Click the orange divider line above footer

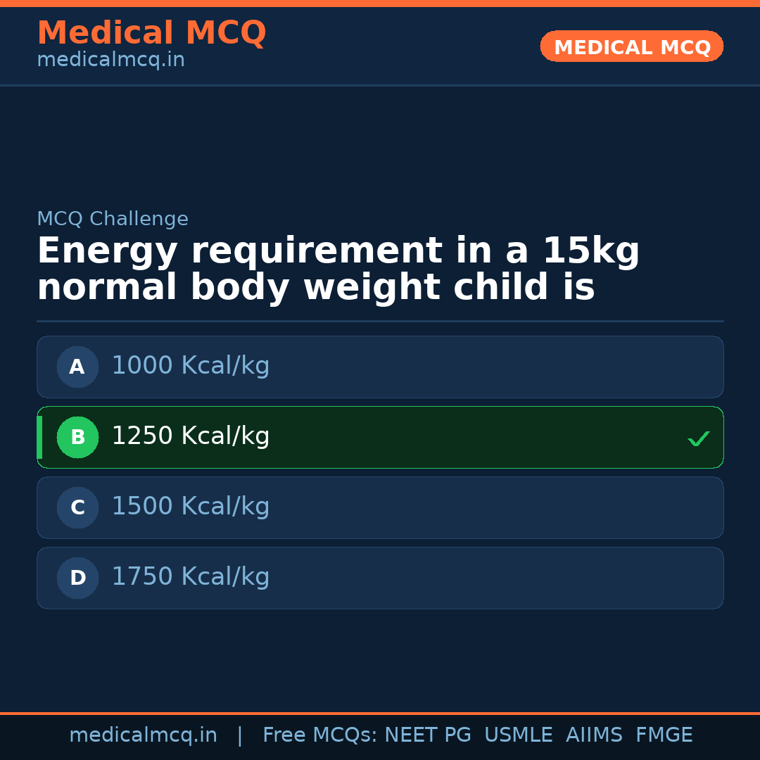380,712
